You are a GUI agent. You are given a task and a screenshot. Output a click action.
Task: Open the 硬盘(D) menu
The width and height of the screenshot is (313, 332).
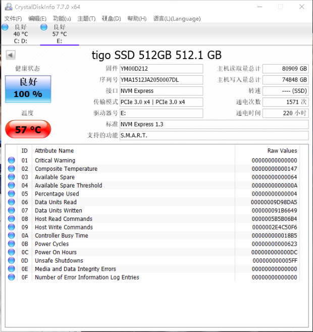111,19
